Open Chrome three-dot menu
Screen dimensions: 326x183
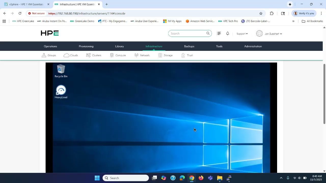click(321, 13)
